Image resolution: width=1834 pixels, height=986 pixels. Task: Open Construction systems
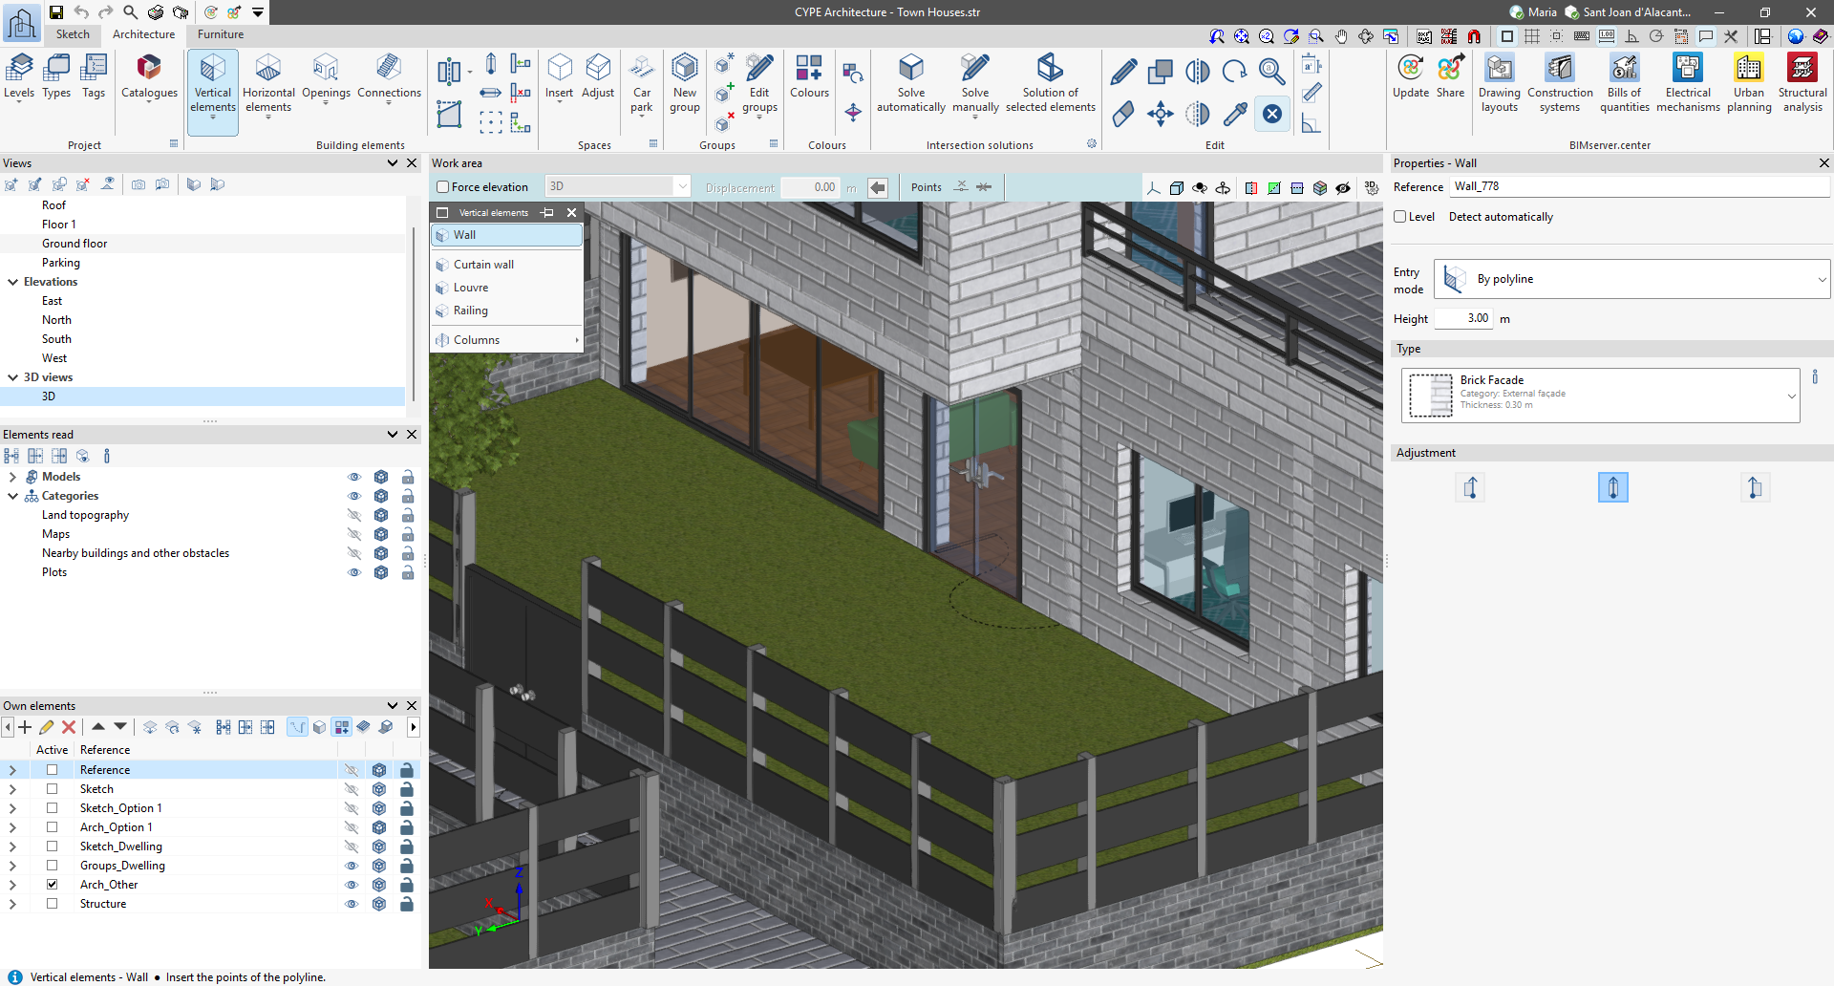(1560, 85)
